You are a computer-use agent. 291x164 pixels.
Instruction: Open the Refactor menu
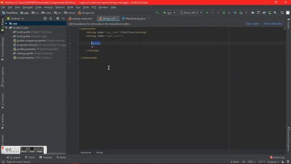[60, 7]
